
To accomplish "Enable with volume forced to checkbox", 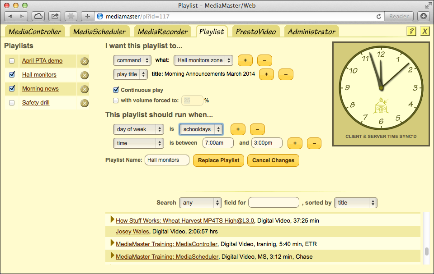I will 116,100.
